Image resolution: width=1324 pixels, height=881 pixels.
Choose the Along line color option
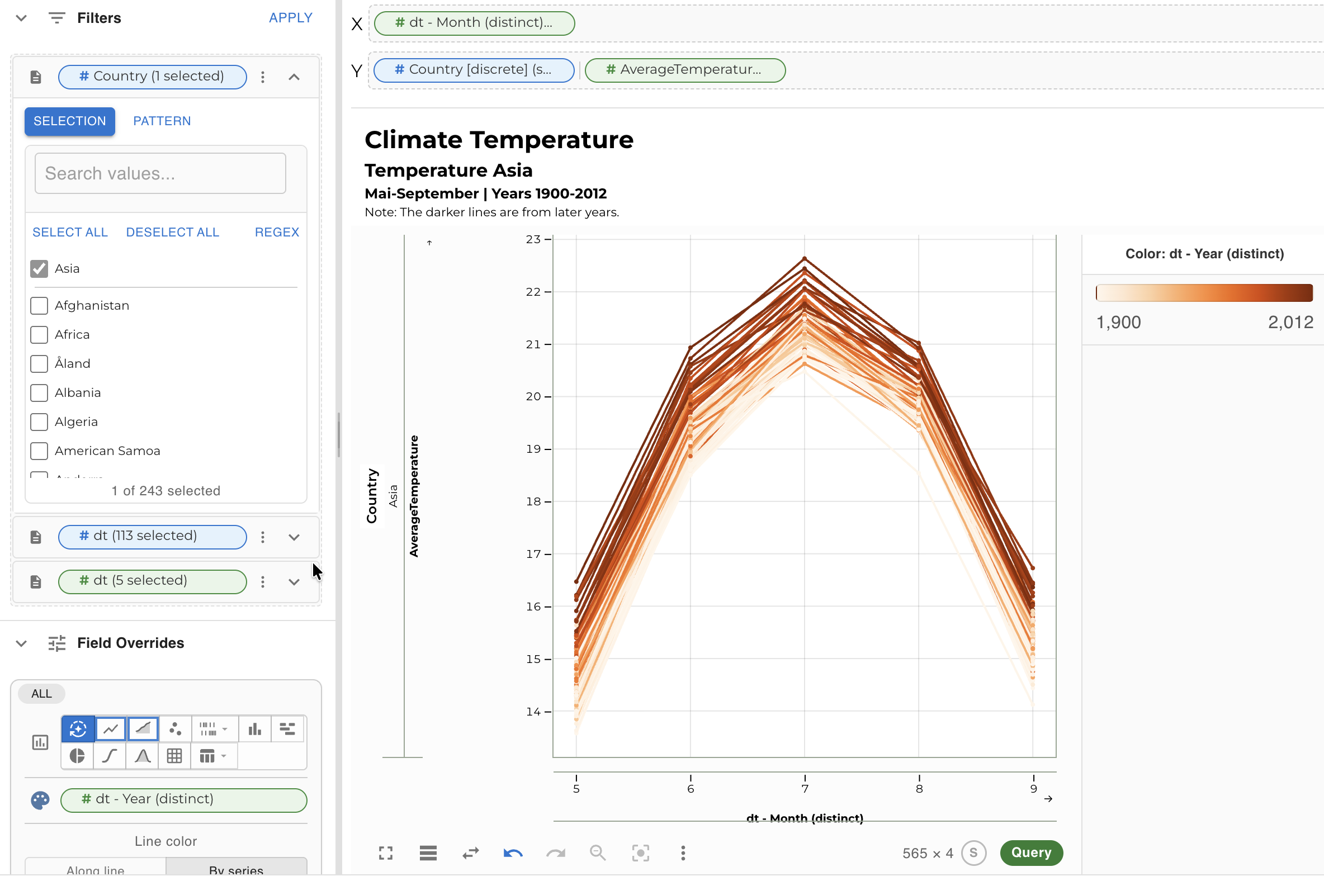point(96,868)
